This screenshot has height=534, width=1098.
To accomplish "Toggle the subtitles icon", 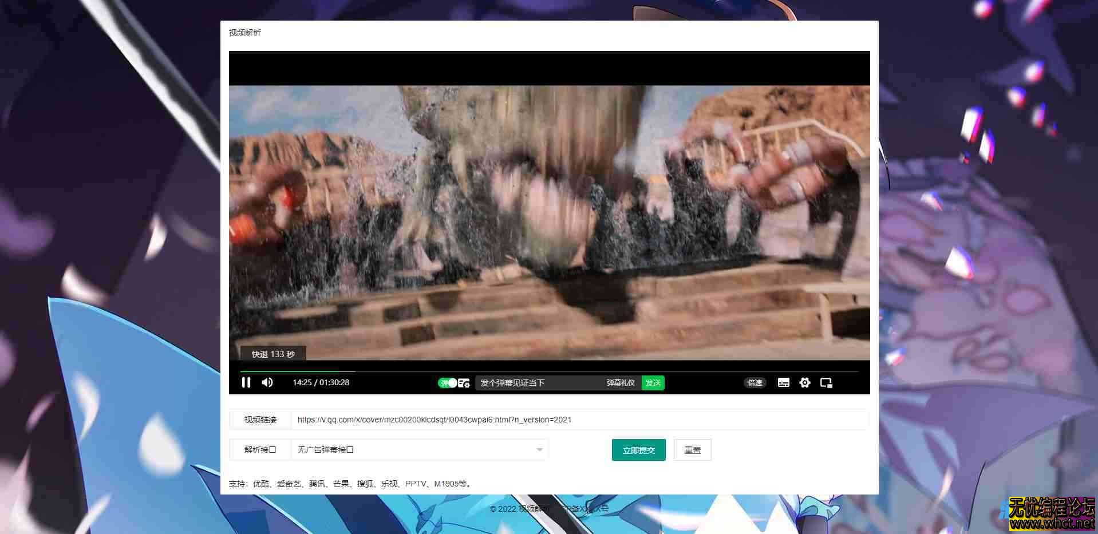I will [x=784, y=383].
